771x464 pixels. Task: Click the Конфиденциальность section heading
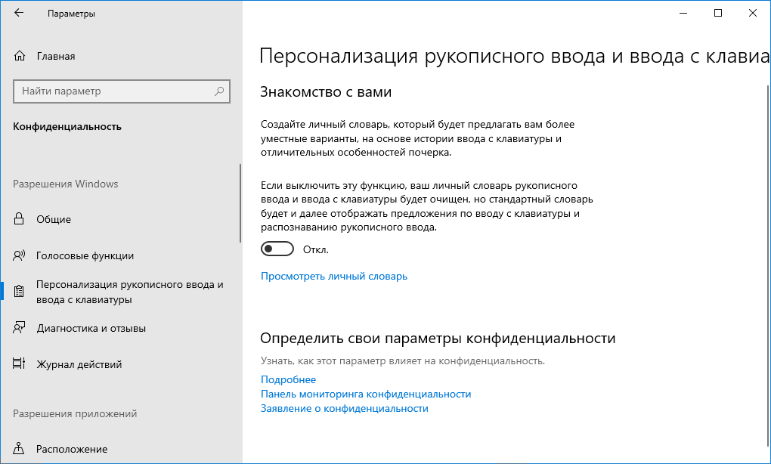click(x=67, y=126)
